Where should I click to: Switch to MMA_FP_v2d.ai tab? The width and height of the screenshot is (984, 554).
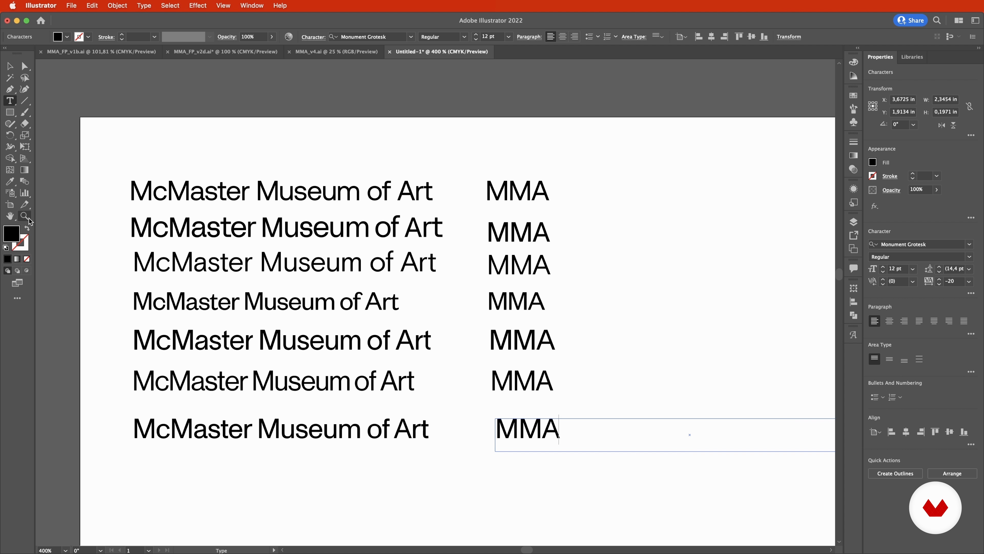[x=225, y=52]
